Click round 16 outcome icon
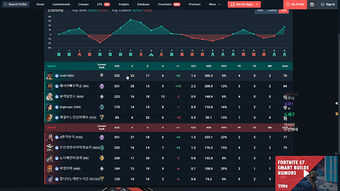The height and width of the screenshot is (191, 340). [213, 54]
